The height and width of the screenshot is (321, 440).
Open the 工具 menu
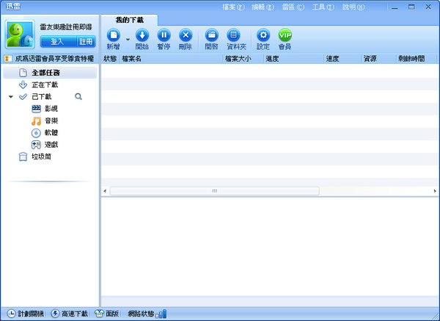(323, 7)
